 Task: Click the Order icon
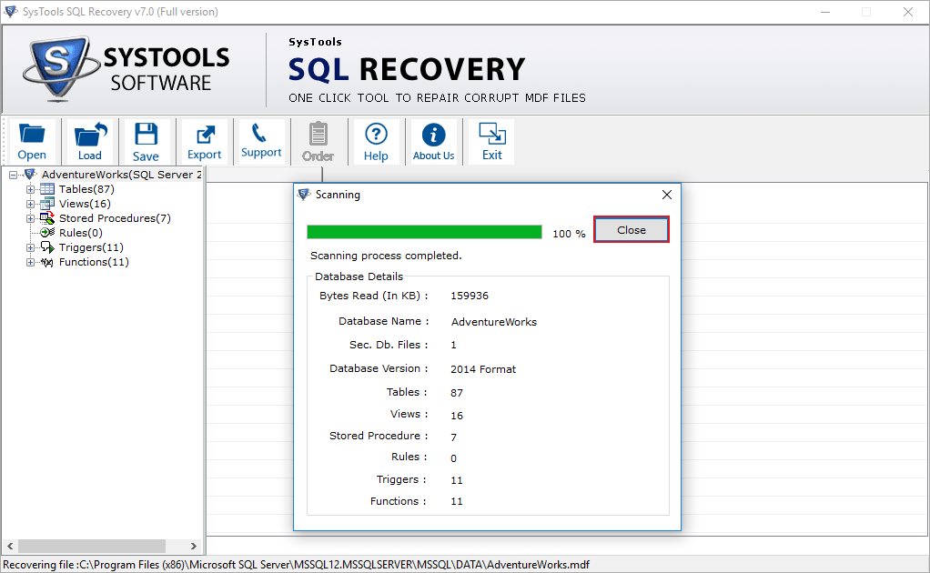318,141
